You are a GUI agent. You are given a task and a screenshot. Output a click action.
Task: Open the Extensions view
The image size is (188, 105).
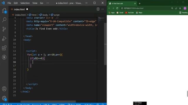pos(4,48)
